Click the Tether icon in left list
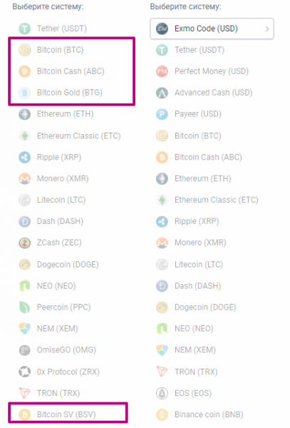The width and height of the screenshot is (290, 428). (24, 29)
